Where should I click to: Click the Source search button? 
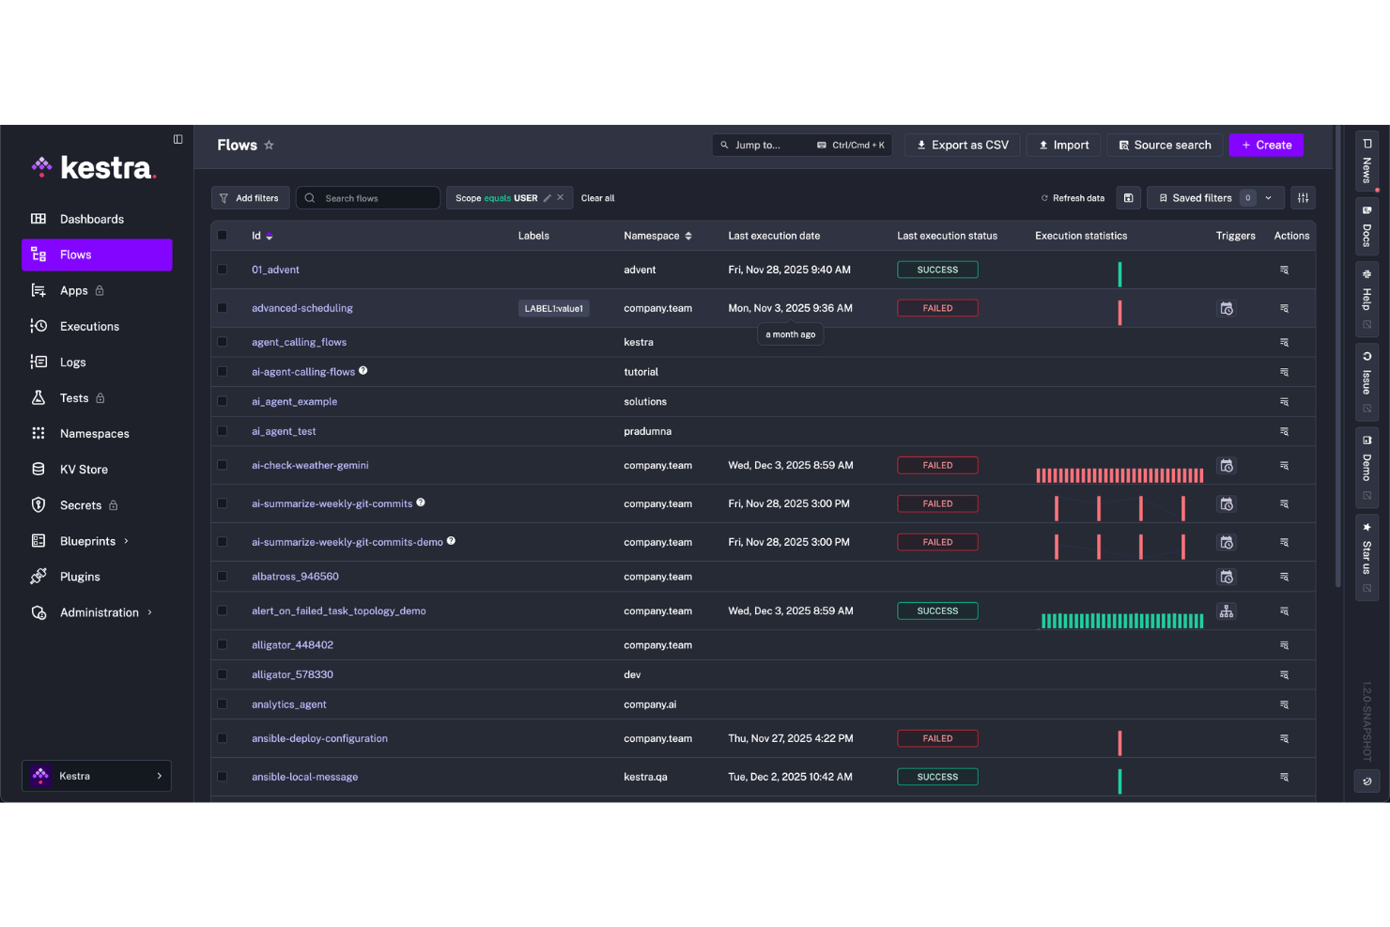[x=1165, y=145]
